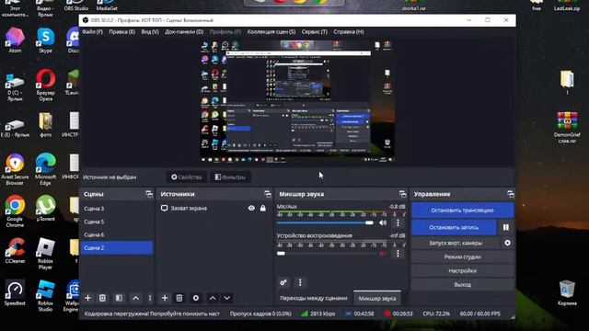The width and height of the screenshot is (589, 331).
Task: Select Захват экрана source row
Action: [x=214, y=208]
